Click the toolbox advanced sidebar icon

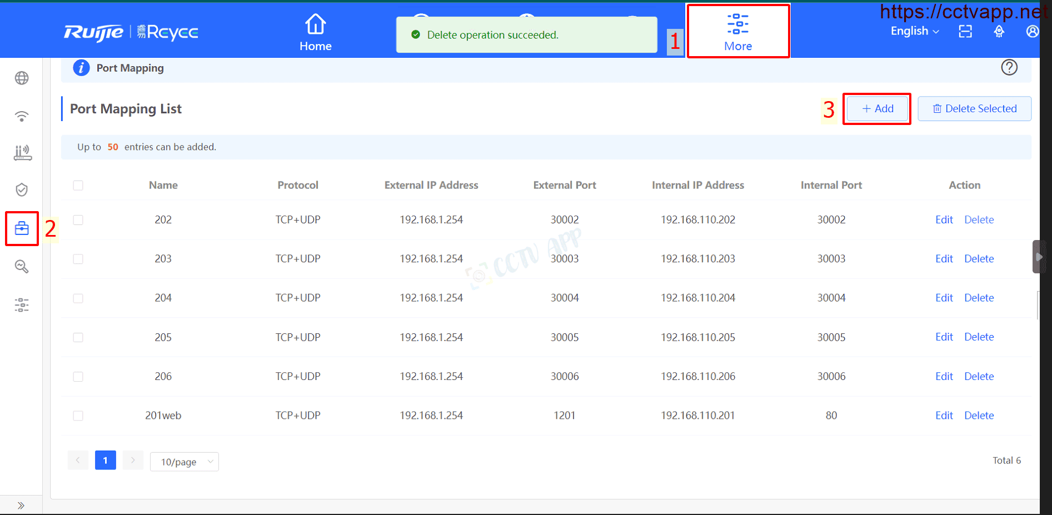point(22,228)
